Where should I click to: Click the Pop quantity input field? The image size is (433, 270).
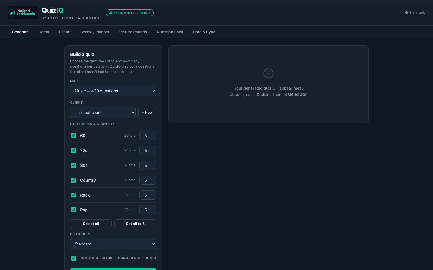tap(148, 210)
